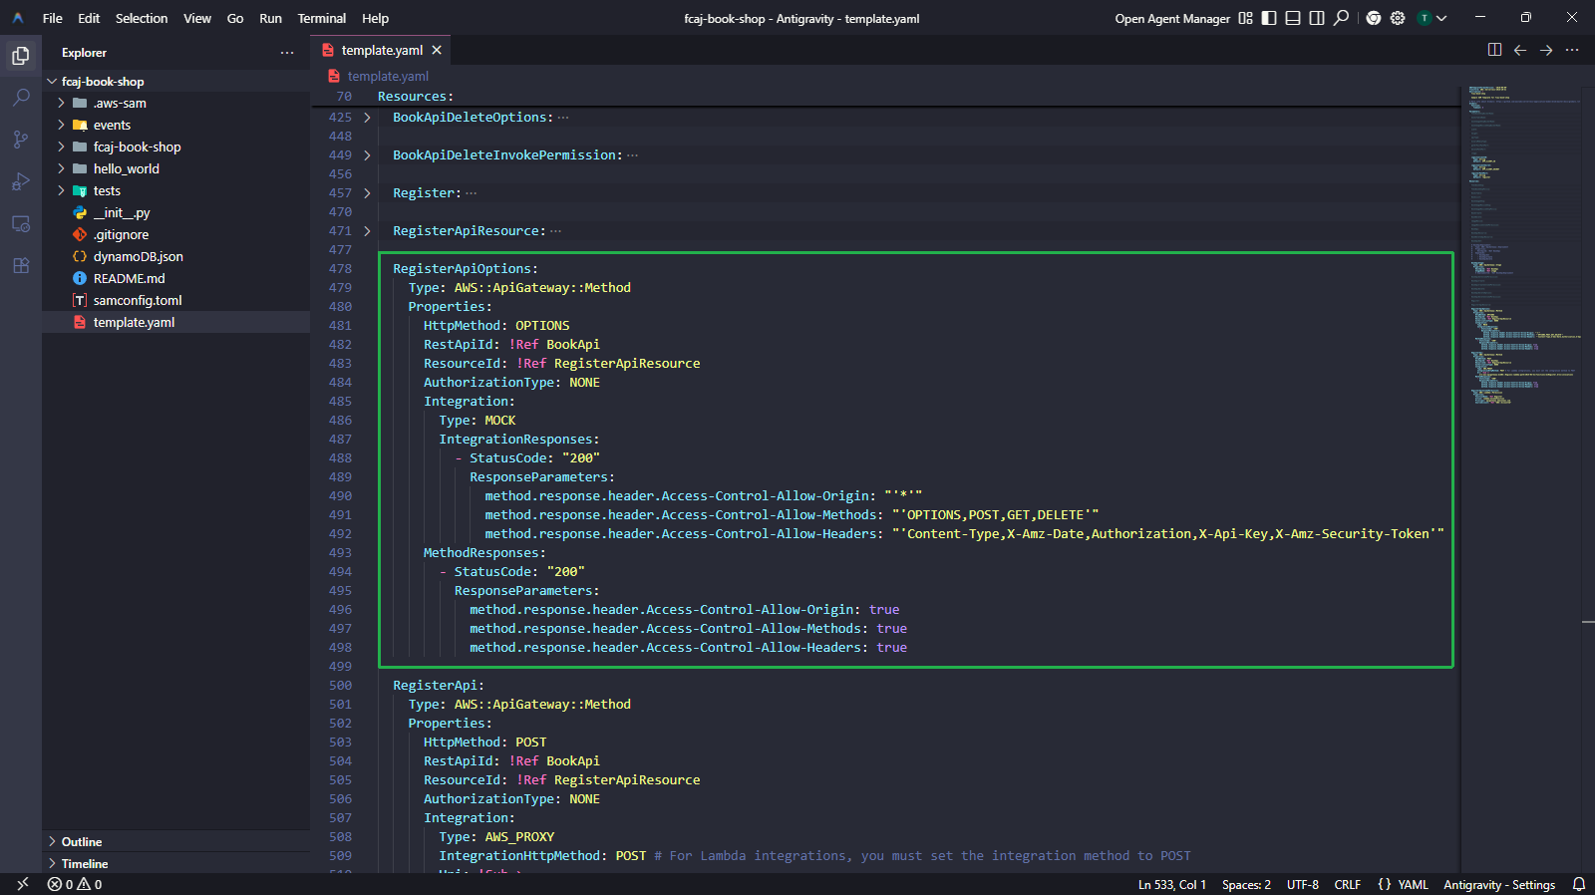Open the Go menu

click(235, 18)
